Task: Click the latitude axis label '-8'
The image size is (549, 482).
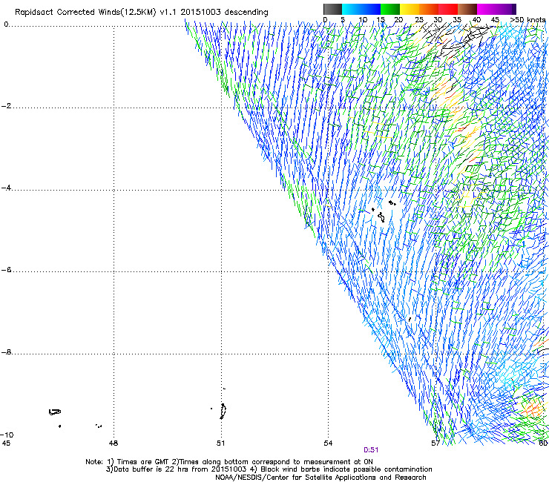Action: point(6,352)
